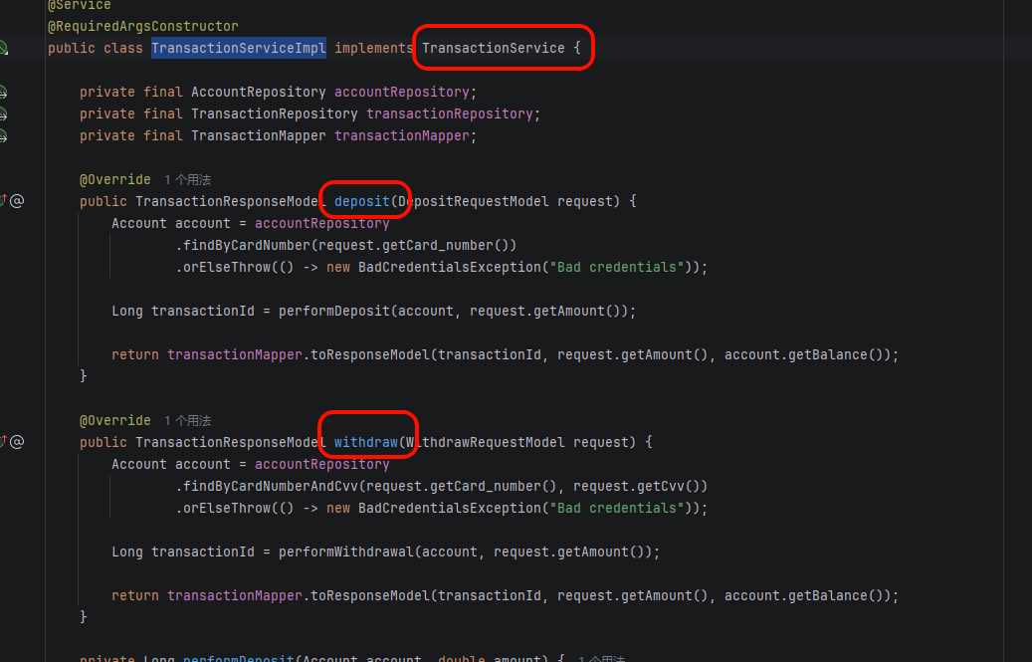Open the usages hint above the deposit method
1032x662 pixels.
pos(187,179)
